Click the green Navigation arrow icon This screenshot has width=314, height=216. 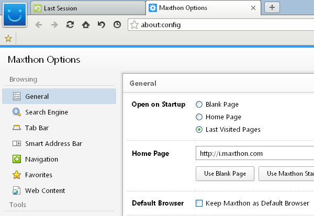[17, 159]
